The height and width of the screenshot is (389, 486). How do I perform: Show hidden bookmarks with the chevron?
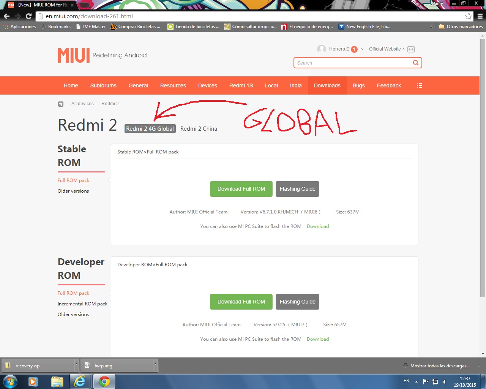(x=431, y=27)
